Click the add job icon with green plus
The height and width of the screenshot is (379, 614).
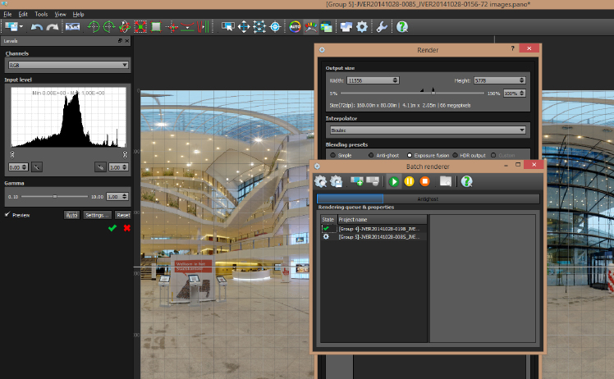357,181
